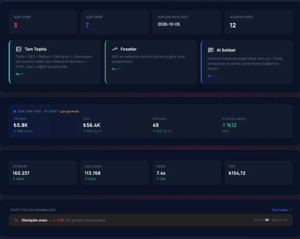Open the Dönüşüm oranı anomaly row

click(151, 220)
